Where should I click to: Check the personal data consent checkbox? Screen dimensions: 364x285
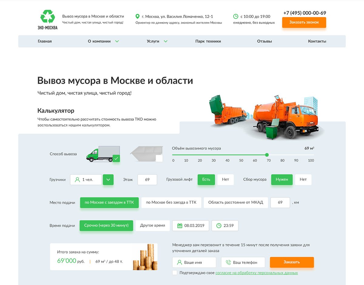175,273
